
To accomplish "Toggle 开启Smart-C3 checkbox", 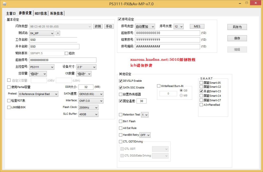I will tap(201, 91).
